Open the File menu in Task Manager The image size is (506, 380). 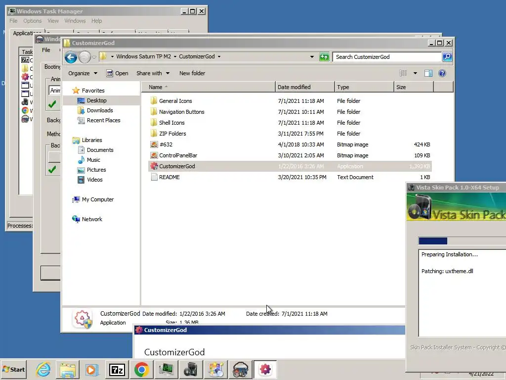(13, 21)
